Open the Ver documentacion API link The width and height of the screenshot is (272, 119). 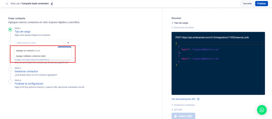(x=184, y=99)
